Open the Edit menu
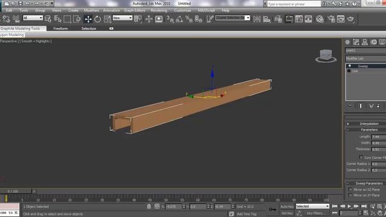This screenshot has height=217, width=386. tap(9, 10)
